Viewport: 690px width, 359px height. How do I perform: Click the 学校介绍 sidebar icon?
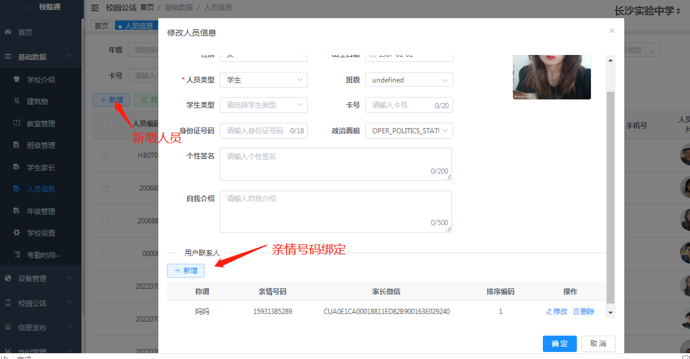(x=17, y=79)
